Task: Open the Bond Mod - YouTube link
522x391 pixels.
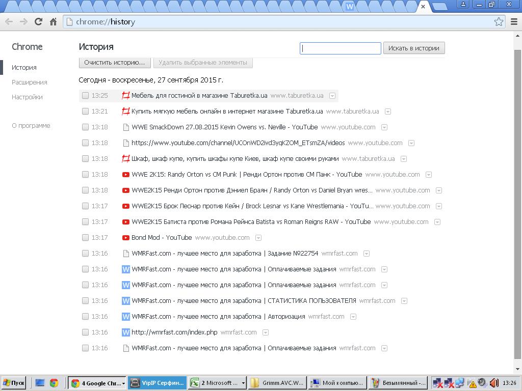Action: [x=162, y=238]
